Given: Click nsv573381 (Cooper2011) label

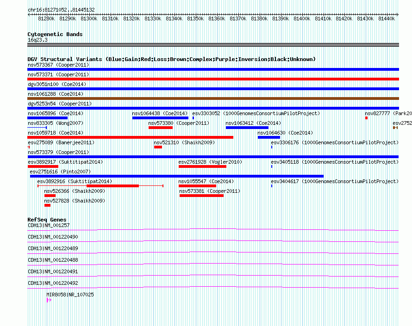Looking at the screenshot, I should click(210, 191).
